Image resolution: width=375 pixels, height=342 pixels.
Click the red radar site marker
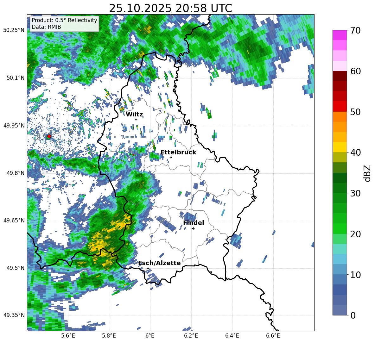(49, 136)
